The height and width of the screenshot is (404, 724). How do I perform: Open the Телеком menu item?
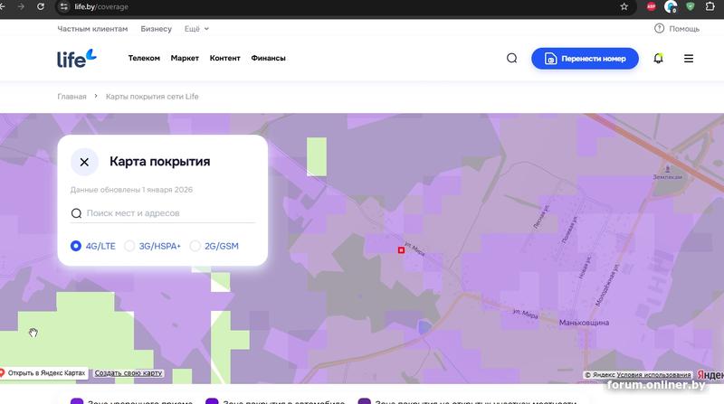tap(144, 58)
